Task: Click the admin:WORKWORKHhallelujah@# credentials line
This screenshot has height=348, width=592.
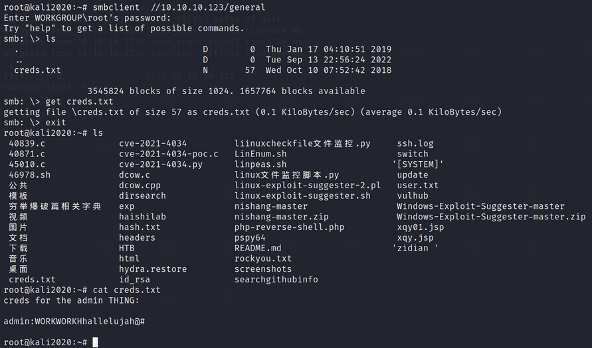Action: (74, 321)
